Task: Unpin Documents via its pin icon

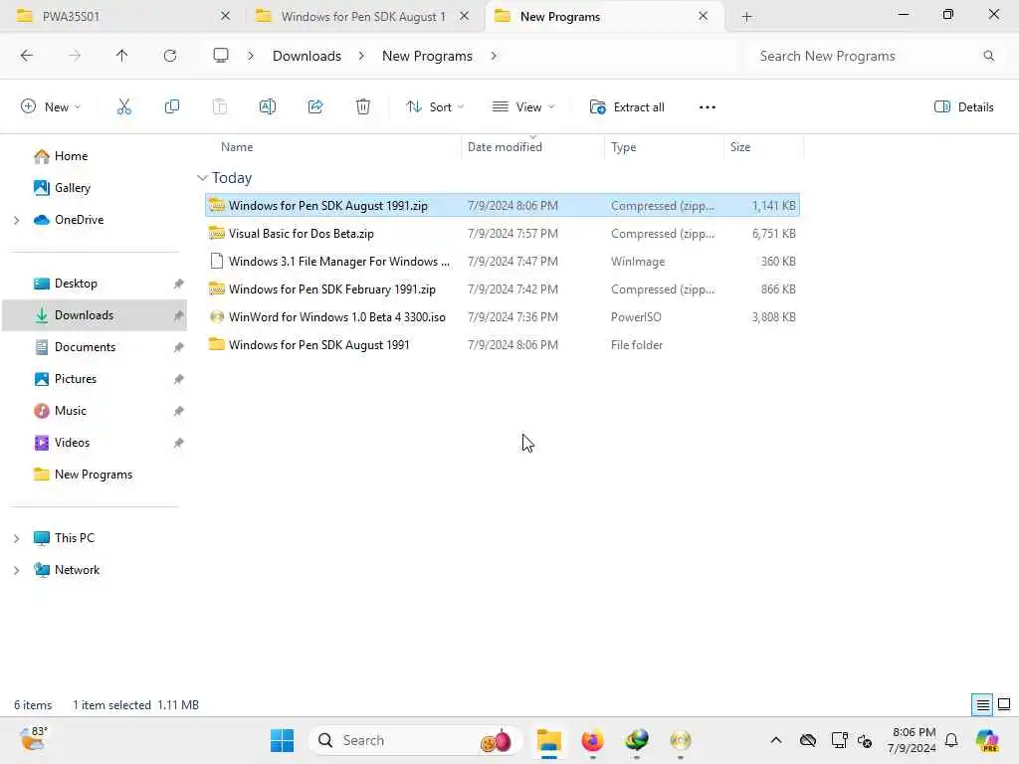Action: (178, 347)
